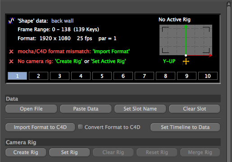Click the shape data spline icon
This screenshot has height=162, width=232.
click(x=11, y=21)
